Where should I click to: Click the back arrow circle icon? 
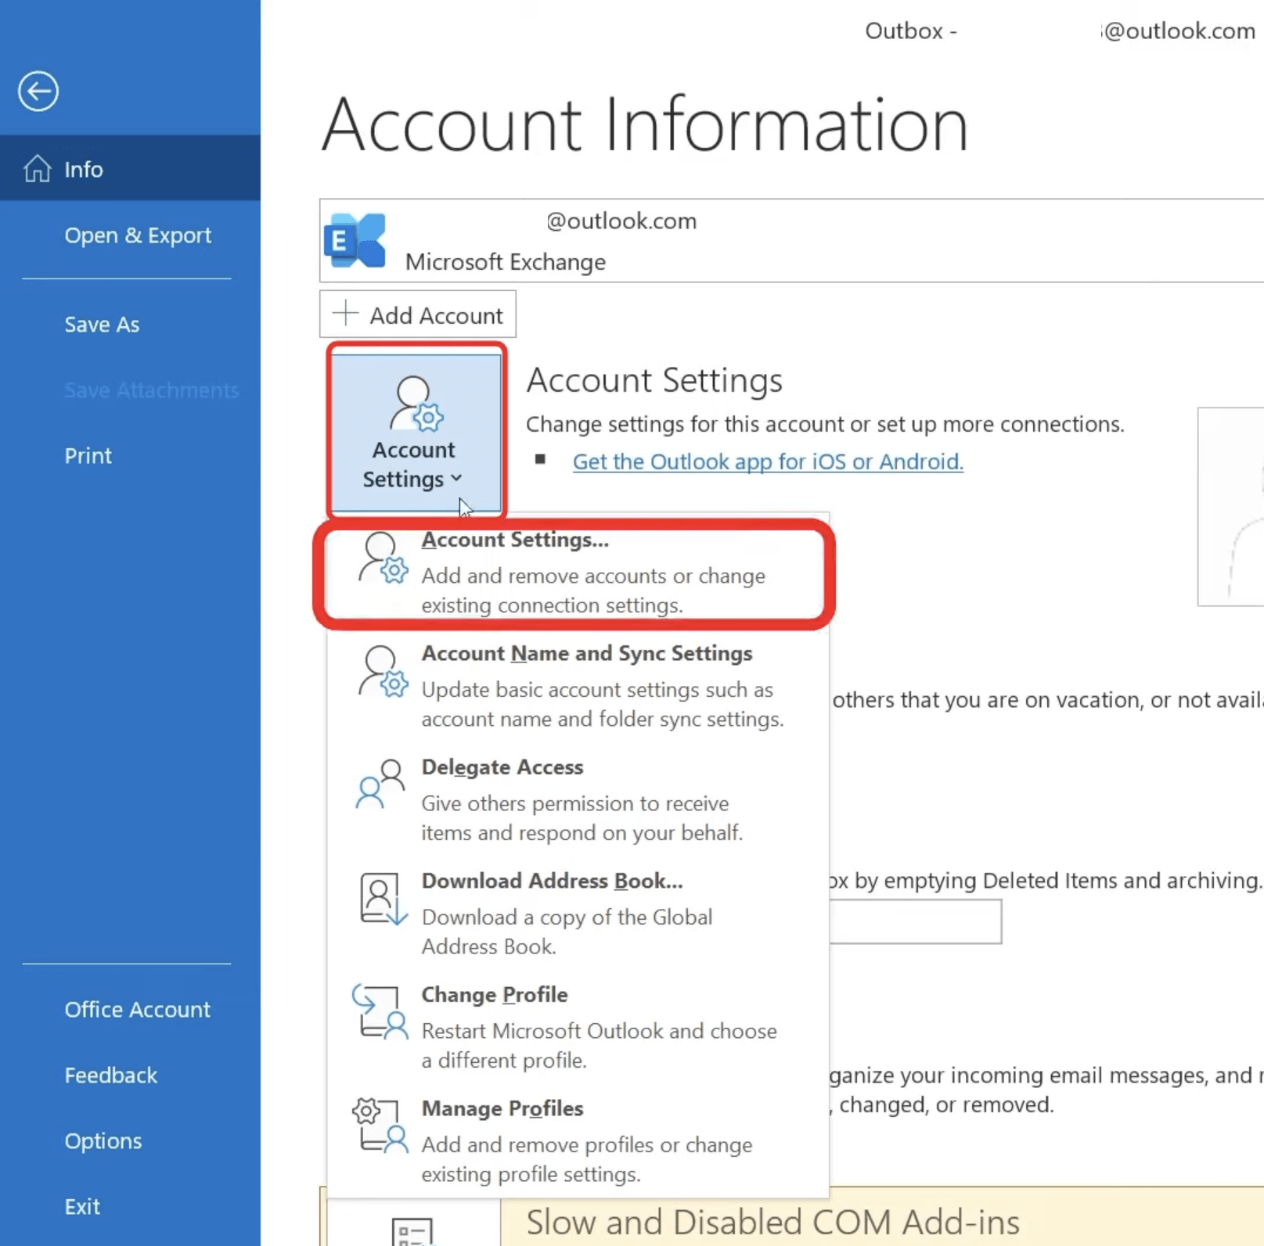(x=38, y=92)
